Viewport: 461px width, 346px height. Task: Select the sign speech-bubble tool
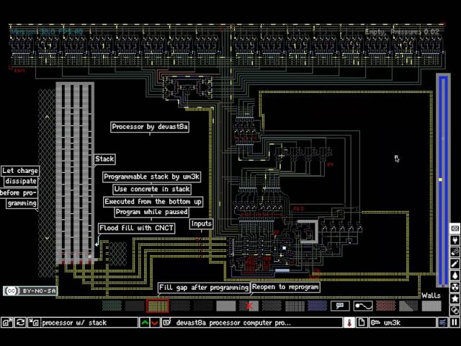coord(340,306)
